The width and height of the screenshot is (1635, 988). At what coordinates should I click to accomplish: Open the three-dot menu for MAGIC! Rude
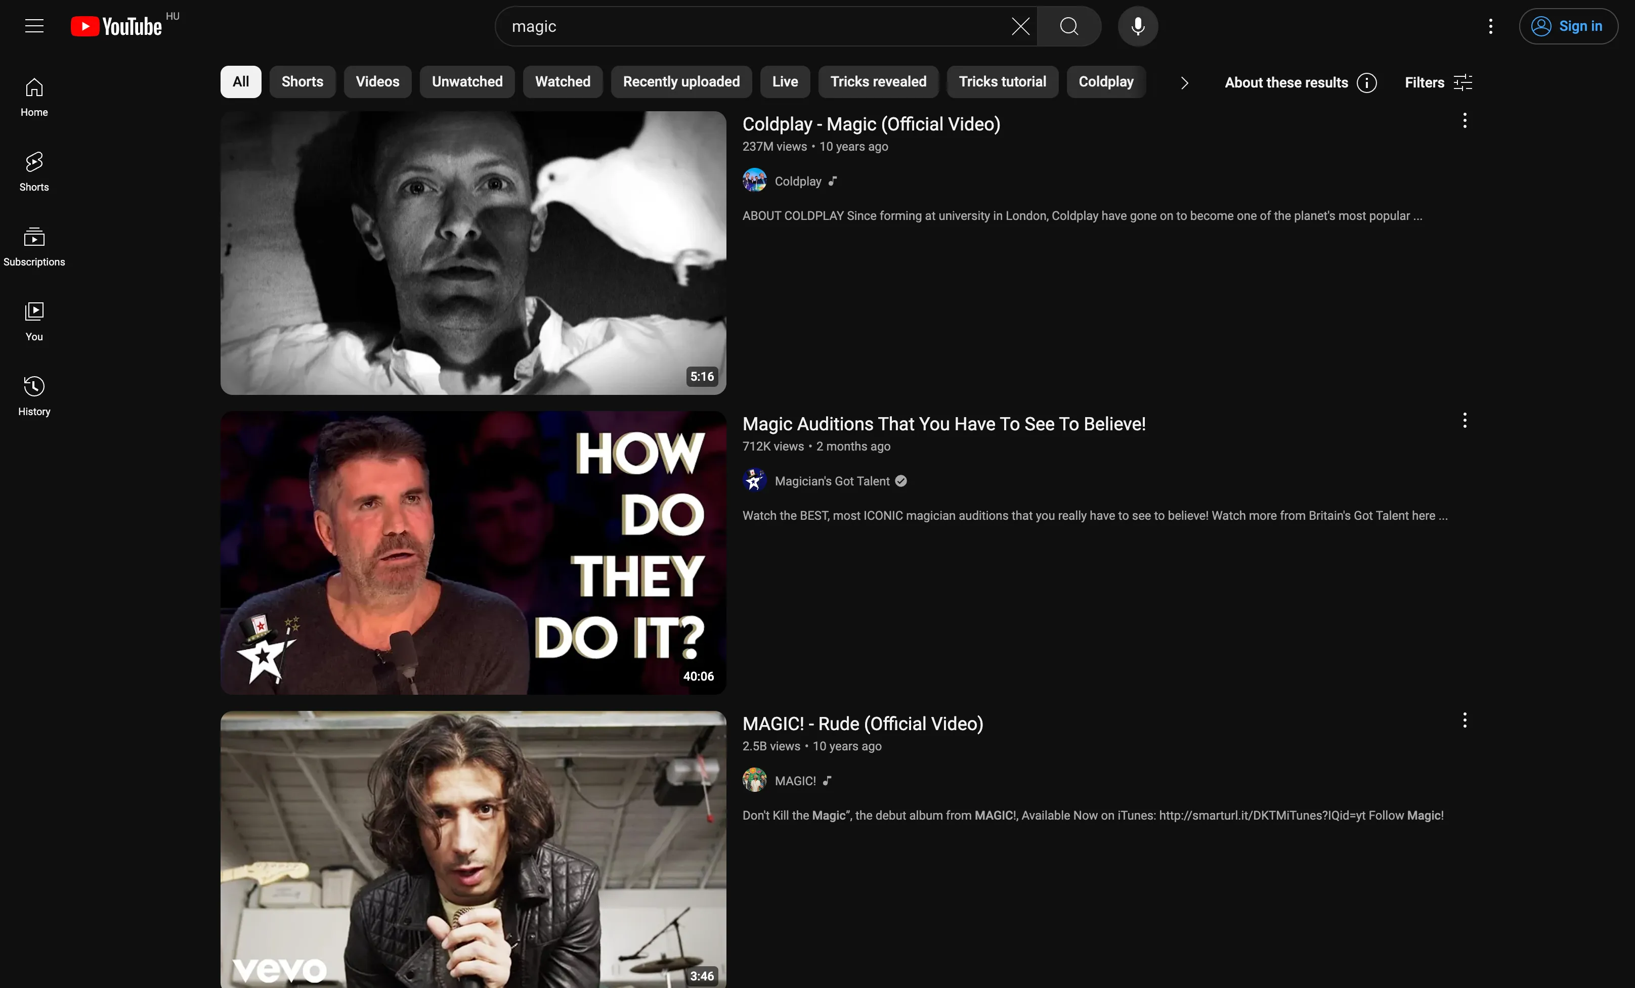point(1465,720)
